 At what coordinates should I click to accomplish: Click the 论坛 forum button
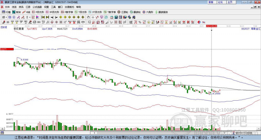point(221,2)
